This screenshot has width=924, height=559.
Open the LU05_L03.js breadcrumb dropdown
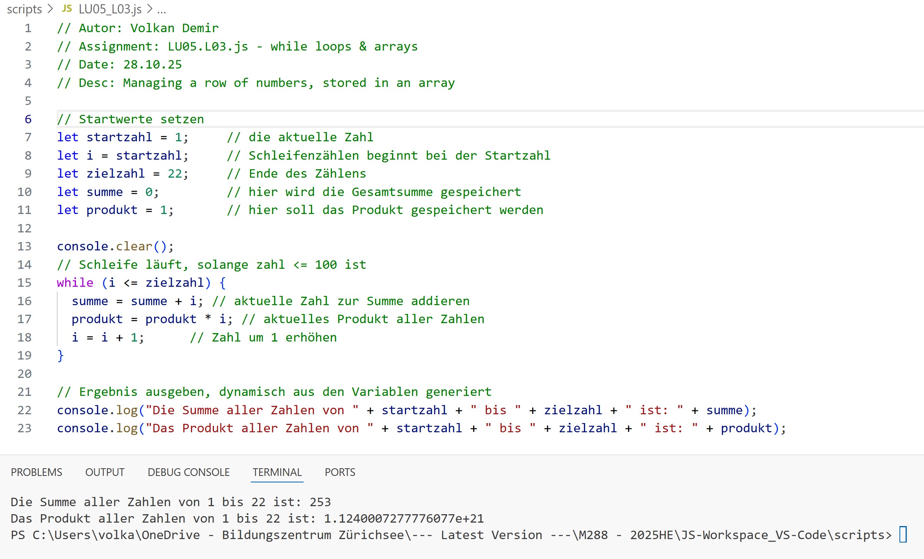point(110,9)
